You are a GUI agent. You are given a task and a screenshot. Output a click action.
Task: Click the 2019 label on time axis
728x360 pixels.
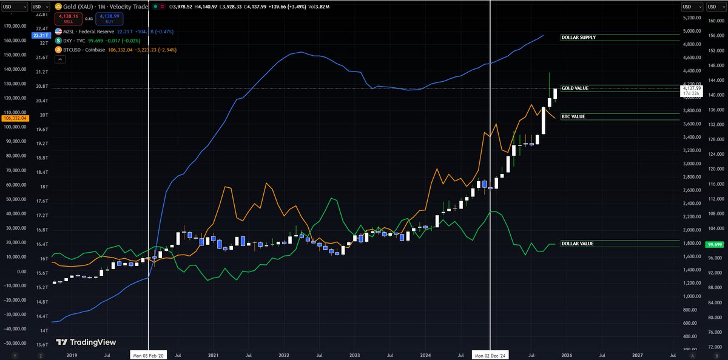click(72, 355)
